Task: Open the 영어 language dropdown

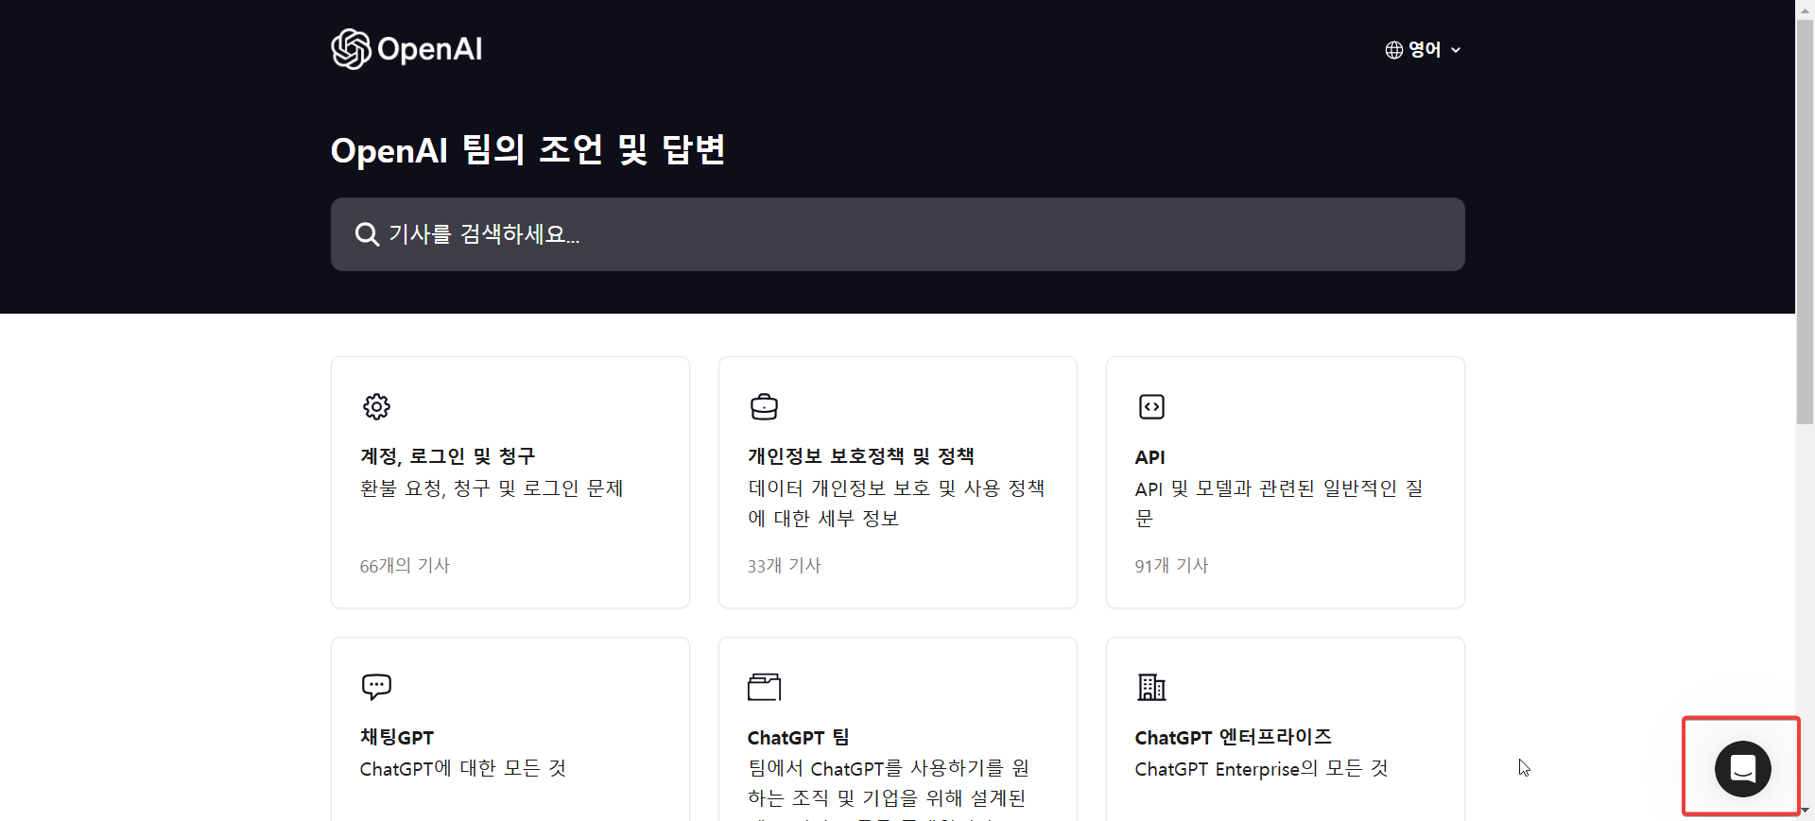Action: (x=1424, y=50)
